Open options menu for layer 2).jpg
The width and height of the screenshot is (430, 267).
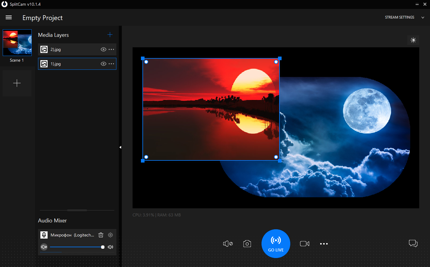(111, 49)
